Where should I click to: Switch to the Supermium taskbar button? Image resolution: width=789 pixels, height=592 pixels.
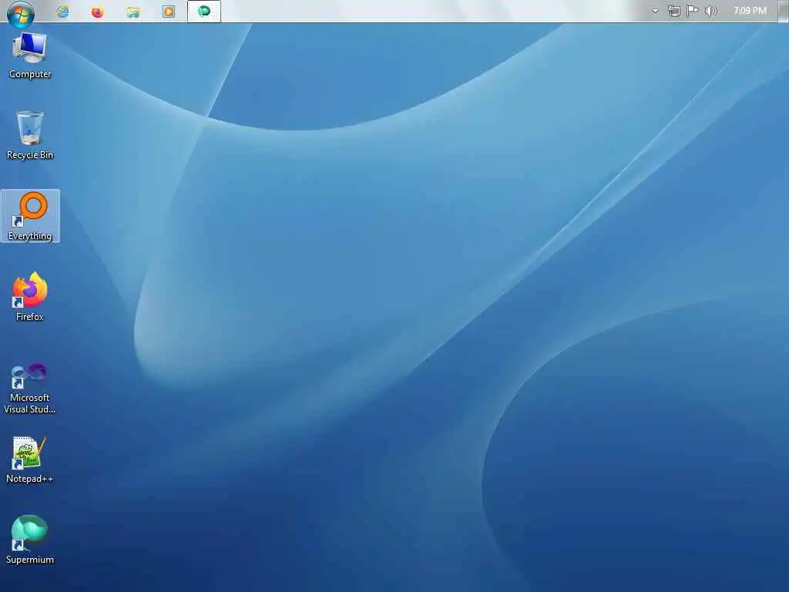pos(203,11)
